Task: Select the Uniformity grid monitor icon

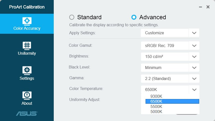Action: (27, 46)
